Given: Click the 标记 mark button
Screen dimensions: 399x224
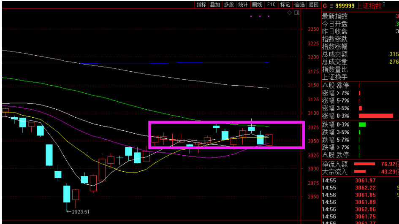Looking at the screenshot, I should [x=285, y=5].
